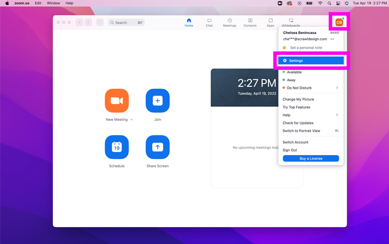
Task: Open the Apple menu
Action: (x=7, y=3)
